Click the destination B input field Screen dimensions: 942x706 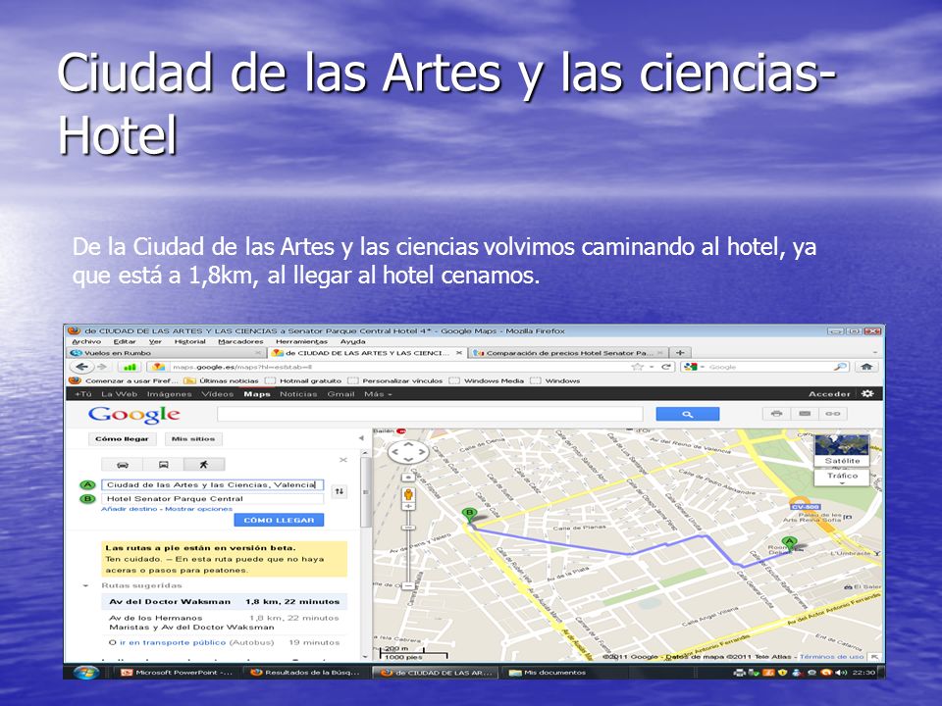[213, 499]
